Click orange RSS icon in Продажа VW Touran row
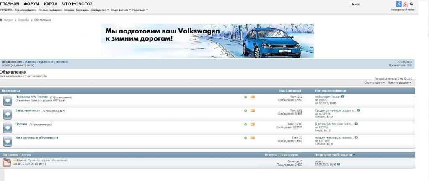 pyautogui.click(x=253, y=97)
